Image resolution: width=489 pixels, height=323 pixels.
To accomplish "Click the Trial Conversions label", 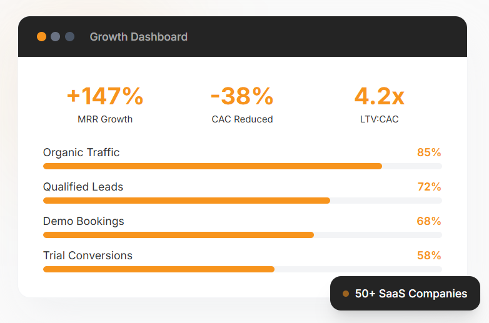I will pos(88,256).
